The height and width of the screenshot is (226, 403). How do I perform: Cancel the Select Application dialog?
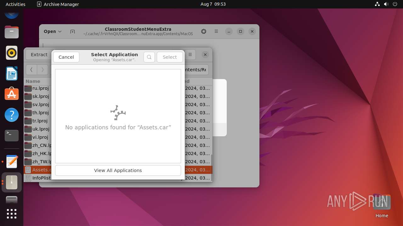66,57
